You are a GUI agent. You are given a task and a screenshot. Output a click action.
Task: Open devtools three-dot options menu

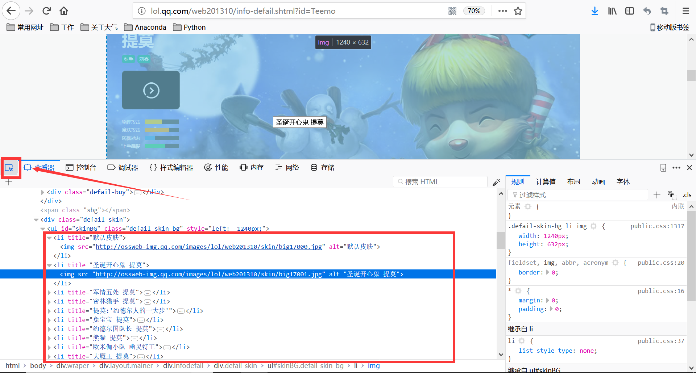click(x=676, y=168)
